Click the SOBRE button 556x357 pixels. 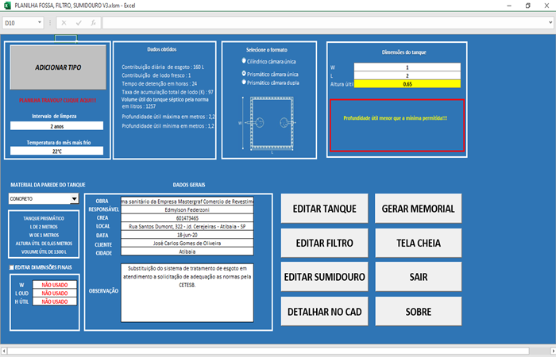(418, 312)
